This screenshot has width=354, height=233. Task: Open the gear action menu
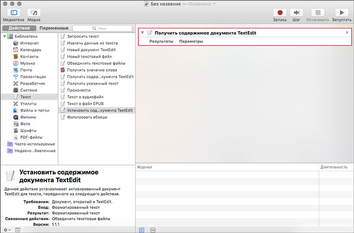pos(7,230)
